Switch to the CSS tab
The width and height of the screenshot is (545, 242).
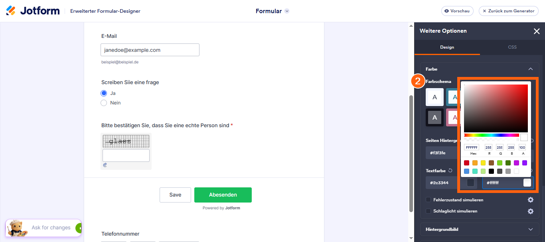click(x=512, y=47)
